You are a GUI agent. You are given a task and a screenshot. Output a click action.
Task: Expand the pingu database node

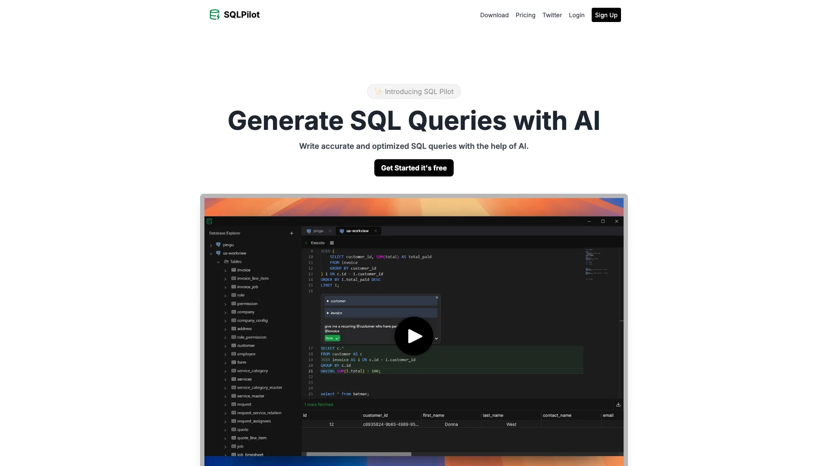[x=211, y=245]
